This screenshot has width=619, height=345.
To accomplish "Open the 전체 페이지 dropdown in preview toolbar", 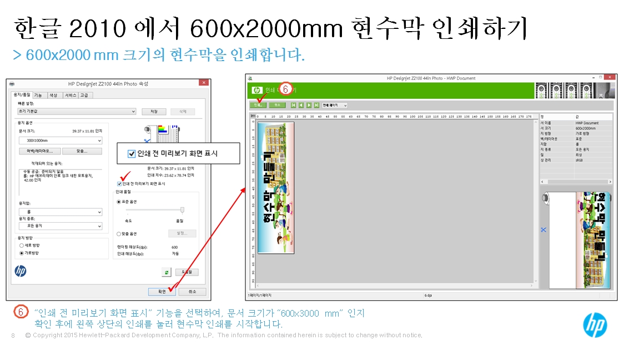I will (x=335, y=105).
